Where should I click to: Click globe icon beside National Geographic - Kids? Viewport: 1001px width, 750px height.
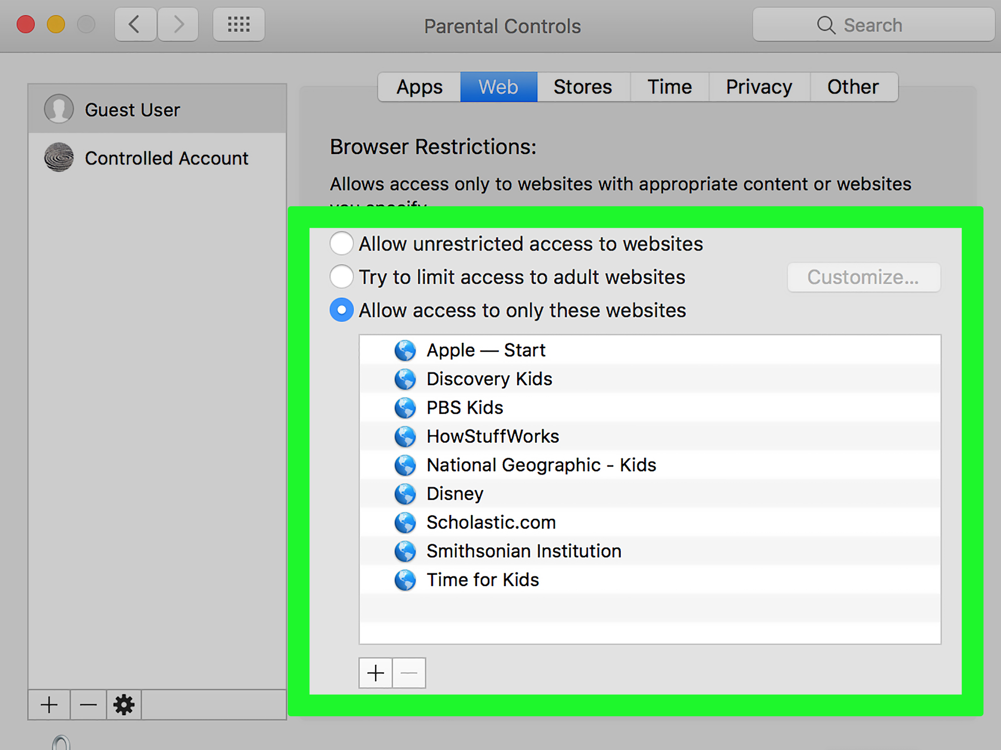point(405,465)
